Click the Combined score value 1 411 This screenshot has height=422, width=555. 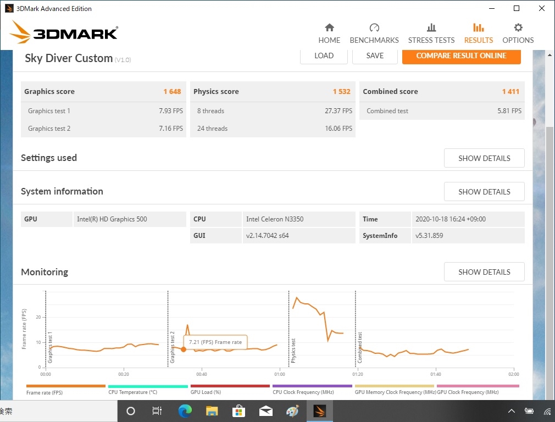[x=510, y=92]
